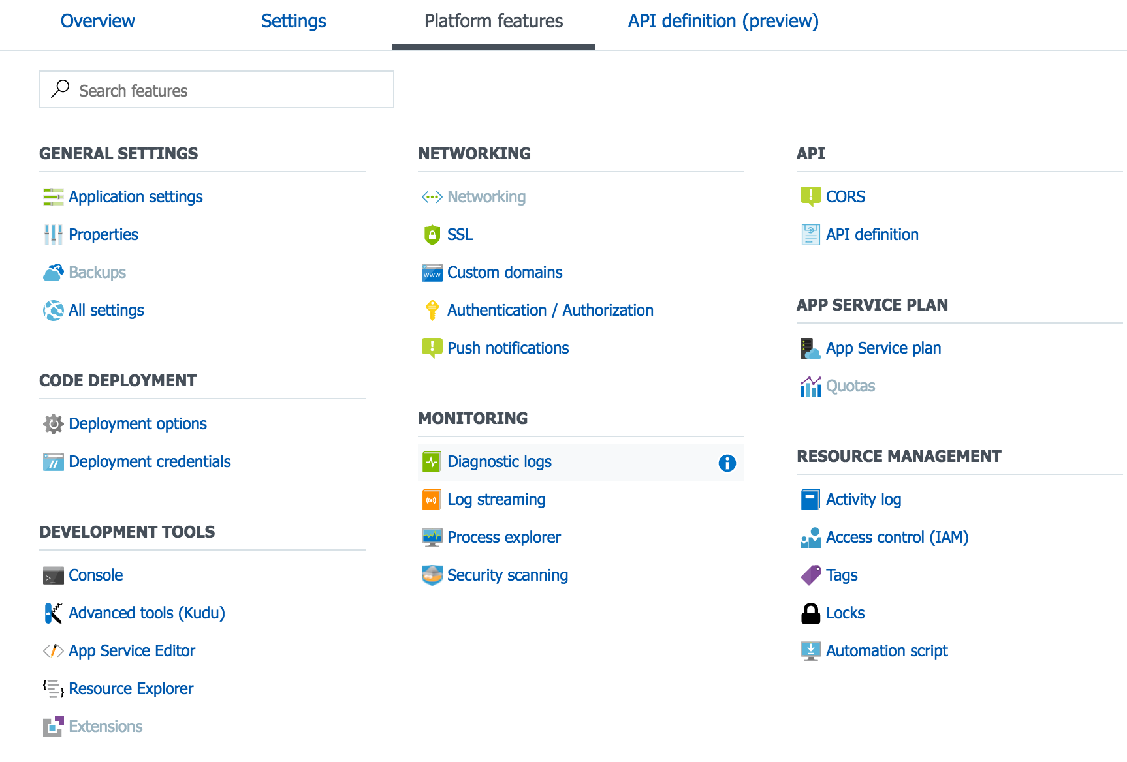Viewport: 1127px width, 762px height.
Task: Click the All settings globe icon
Action: pos(53,311)
